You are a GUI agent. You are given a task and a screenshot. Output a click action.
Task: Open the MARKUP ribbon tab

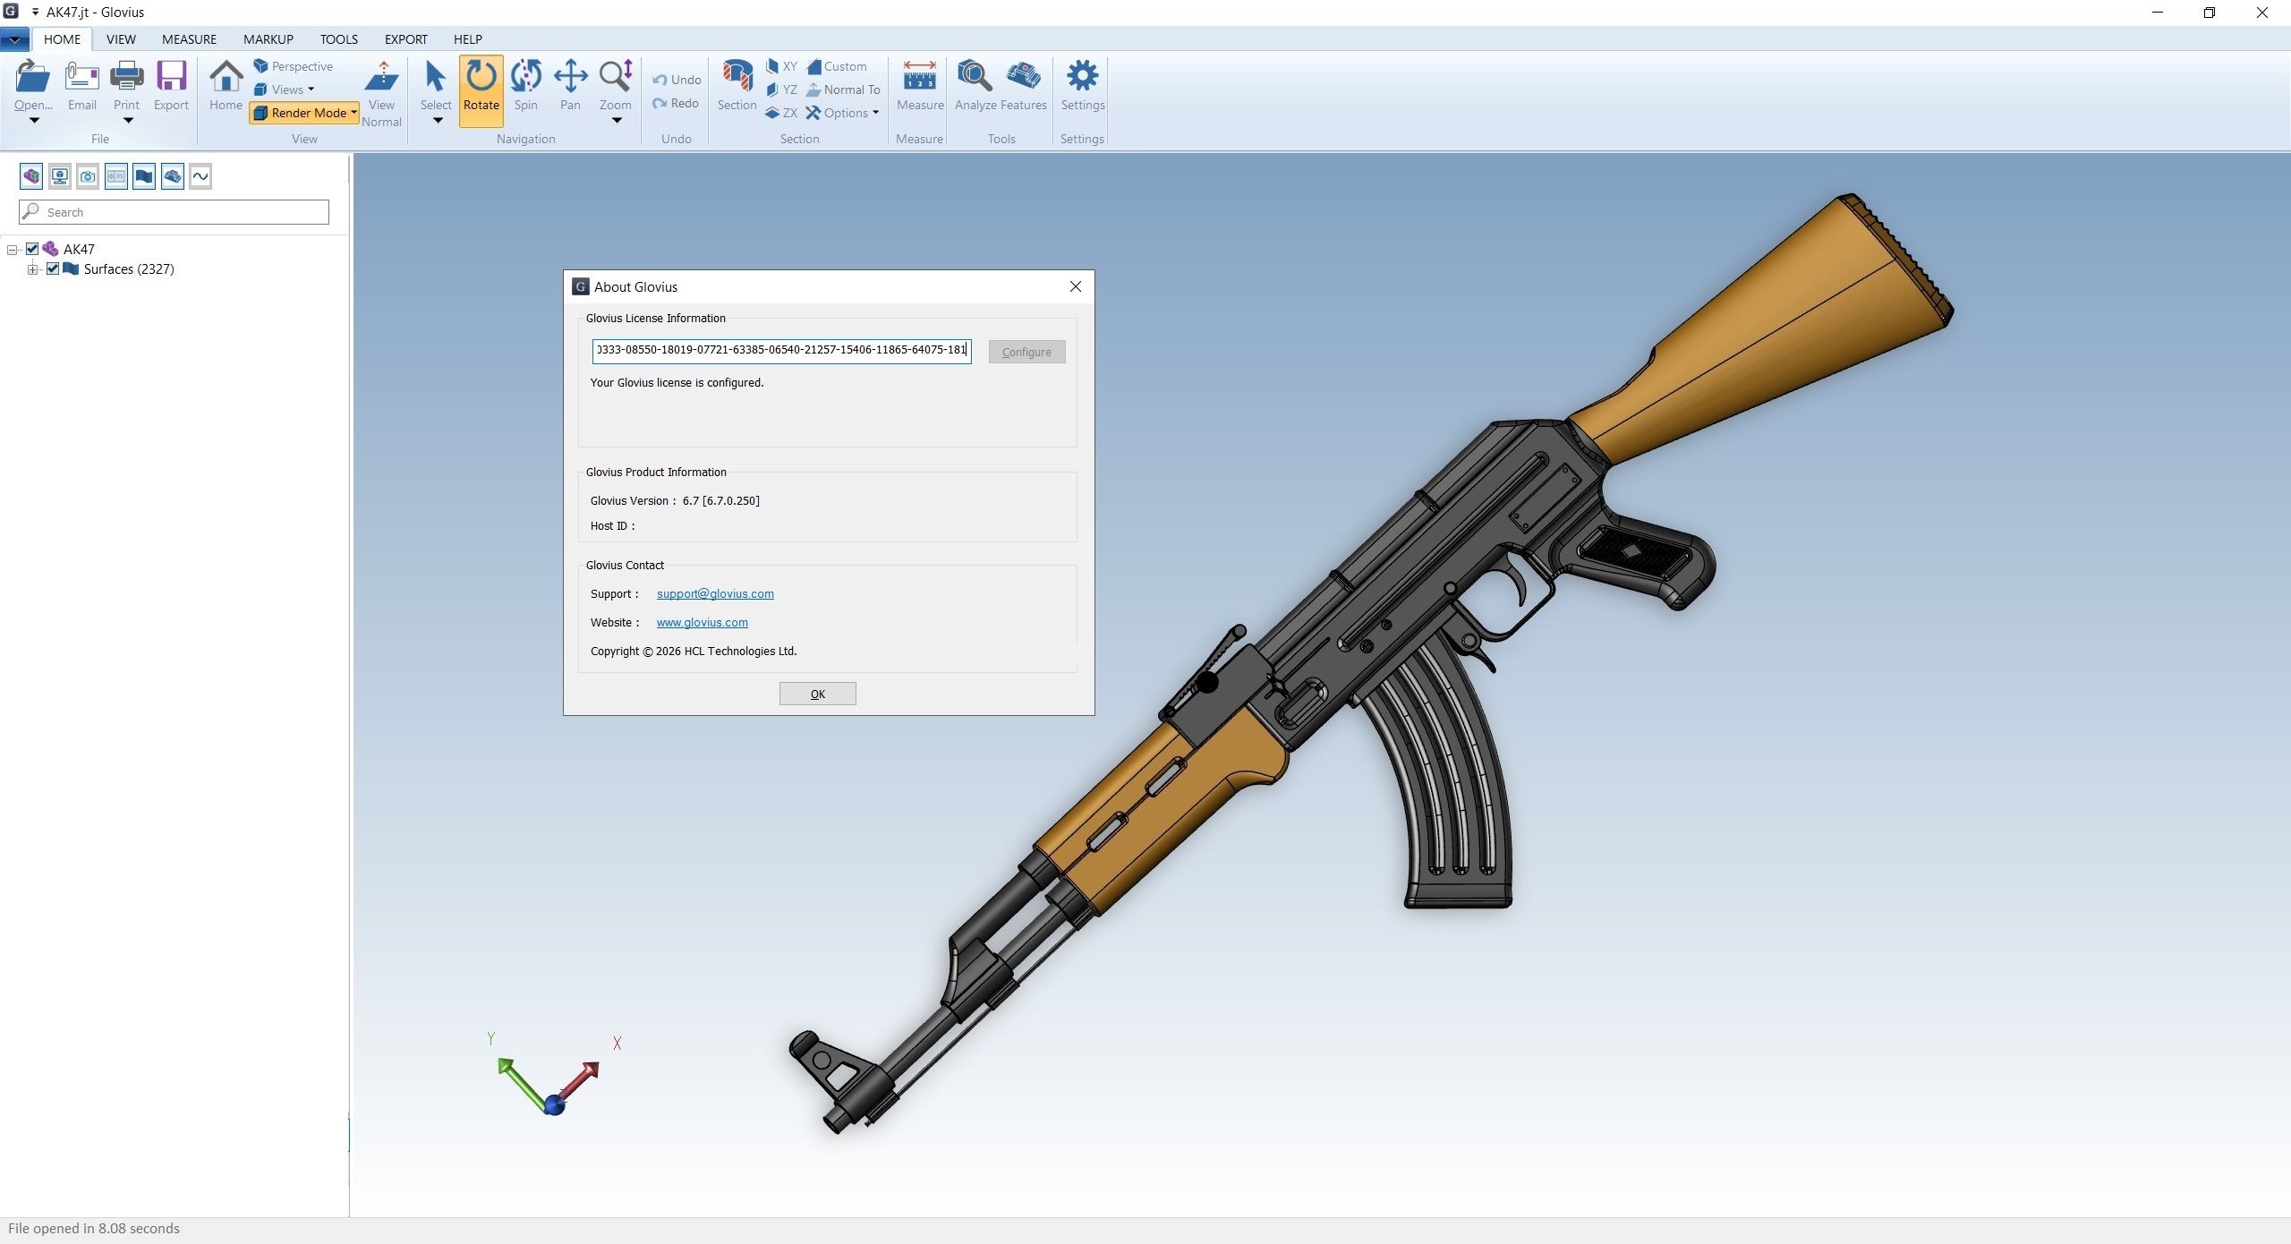(x=268, y=39)
